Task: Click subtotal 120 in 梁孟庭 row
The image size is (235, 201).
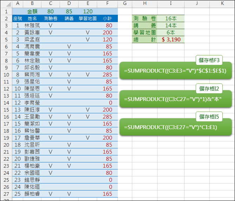Action: click(x=107, y=40)
